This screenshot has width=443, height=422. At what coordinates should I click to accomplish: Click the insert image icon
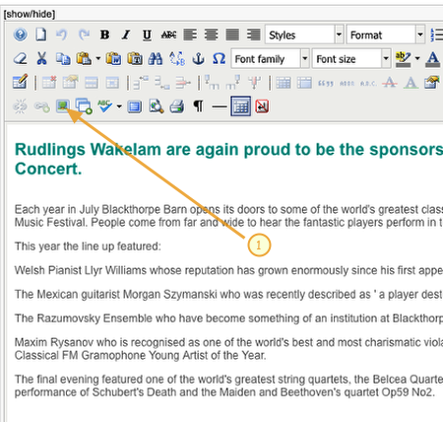[63, 106]
